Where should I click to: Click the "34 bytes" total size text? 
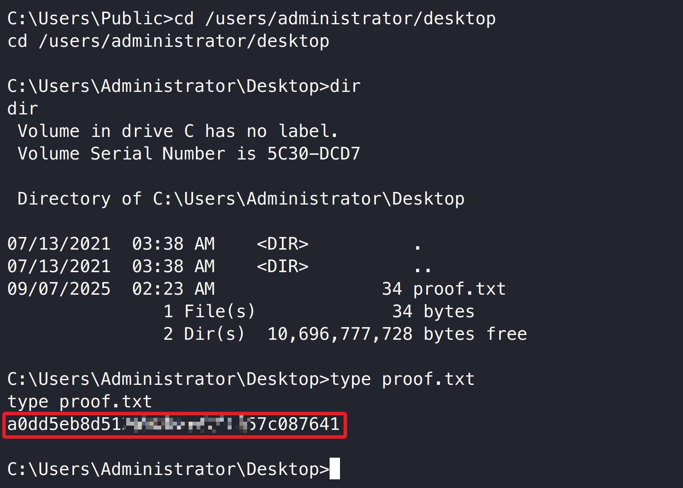point(433,312)
